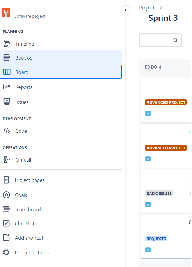Viewport: 192px width, 267px height.
Task: Select the Team board icon
Action: (7, 209)
